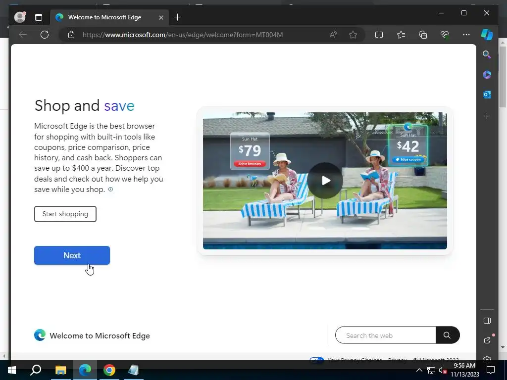Close the Welcome to Microsoft Edge tab
The width and height of the screenshot is (507, 380).
pyautogui.click(x=161, y=17)
